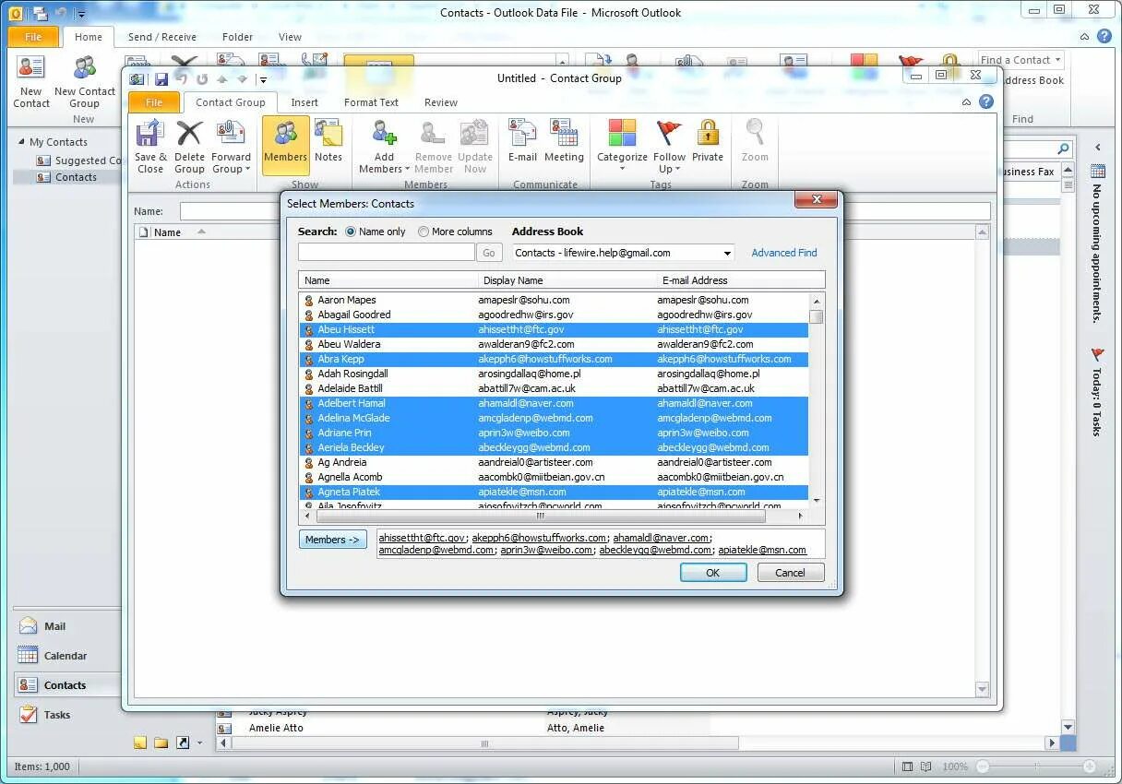Open Categorize dropdown arrow
Image resolution: width=1122 pixels, height=784 pixels.
pyautogui.click(x=622, y=170)
